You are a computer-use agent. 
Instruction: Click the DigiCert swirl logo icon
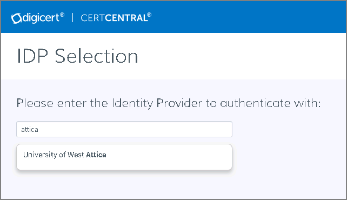pos(16,18)
